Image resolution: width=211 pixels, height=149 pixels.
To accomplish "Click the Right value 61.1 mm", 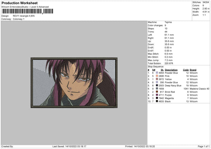I will (169, 38).
